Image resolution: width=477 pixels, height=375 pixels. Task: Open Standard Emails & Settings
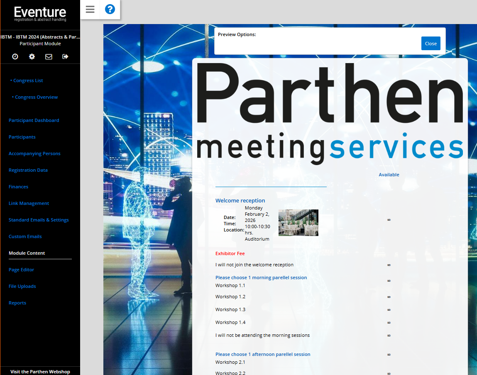[39, 220]
